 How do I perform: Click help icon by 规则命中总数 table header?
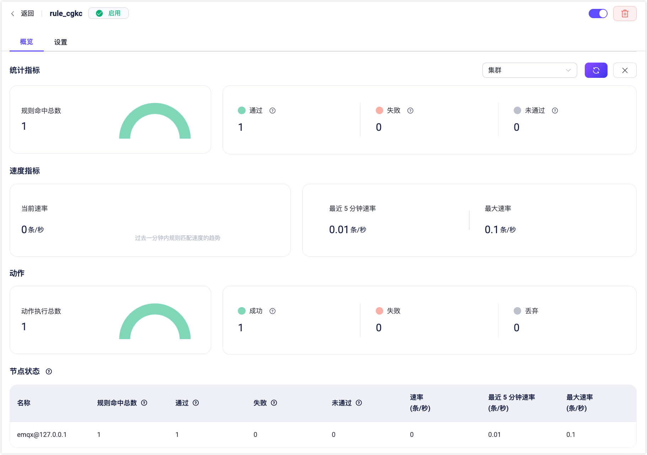pyautogui.click(x=144, y=403)
